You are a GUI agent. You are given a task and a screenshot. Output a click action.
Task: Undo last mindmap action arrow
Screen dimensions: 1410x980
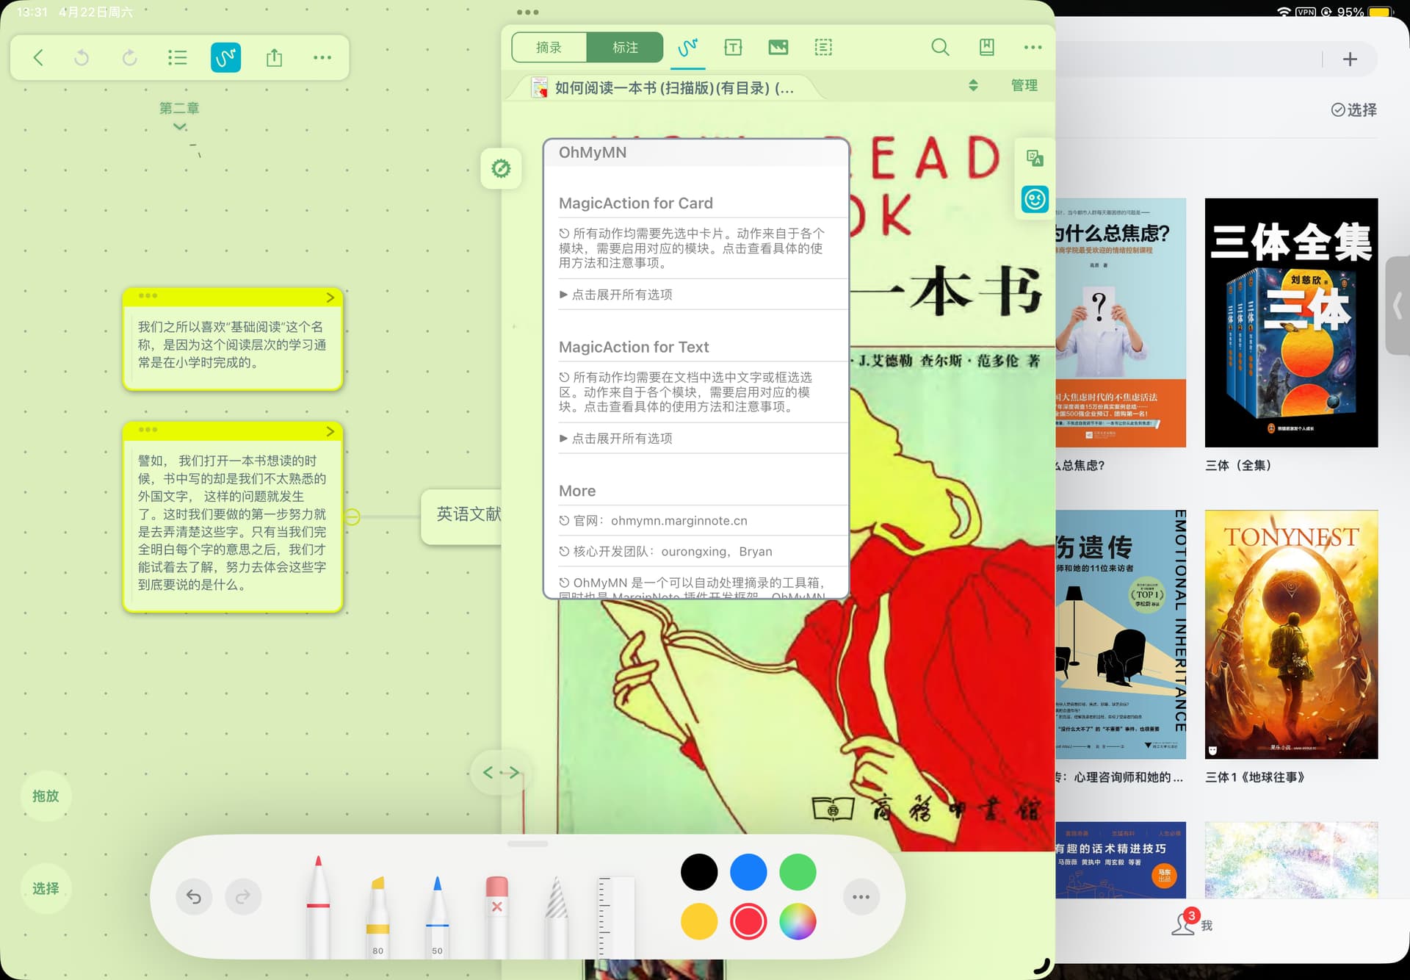82,57
